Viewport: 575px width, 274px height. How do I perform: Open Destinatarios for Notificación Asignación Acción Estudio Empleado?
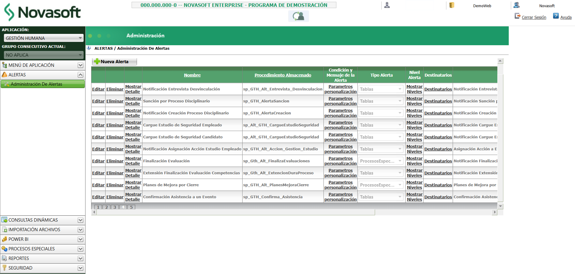point(438,149)
